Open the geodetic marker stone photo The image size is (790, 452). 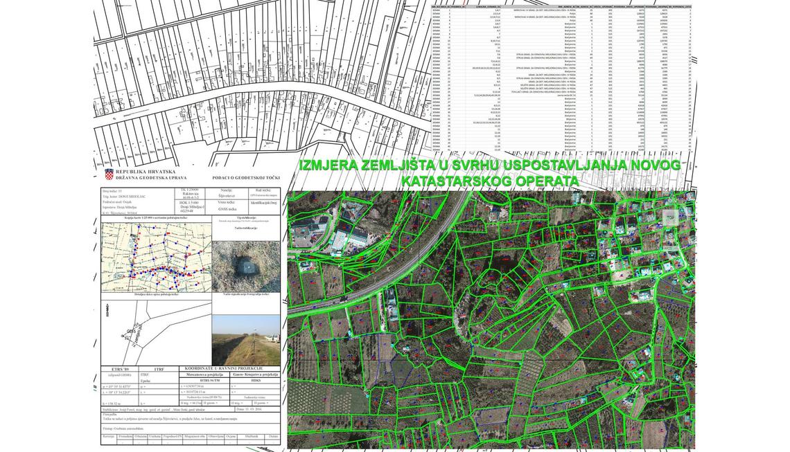[246, 266]
